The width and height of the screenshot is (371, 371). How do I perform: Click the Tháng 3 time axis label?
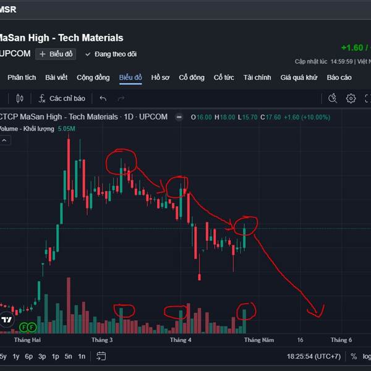pyautogui.click(x=102, y=340)
